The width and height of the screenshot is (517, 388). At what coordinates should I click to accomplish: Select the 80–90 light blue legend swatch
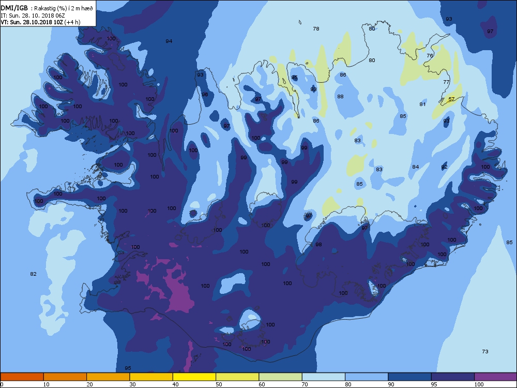click(x=367, y=377)
